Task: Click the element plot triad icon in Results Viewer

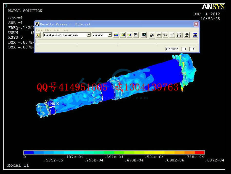Action: point(38,35)
